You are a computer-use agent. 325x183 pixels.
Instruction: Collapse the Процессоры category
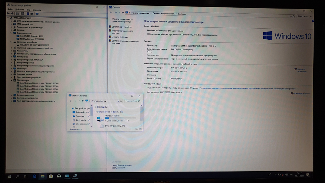pyautogui.click(x=11, y=80)
